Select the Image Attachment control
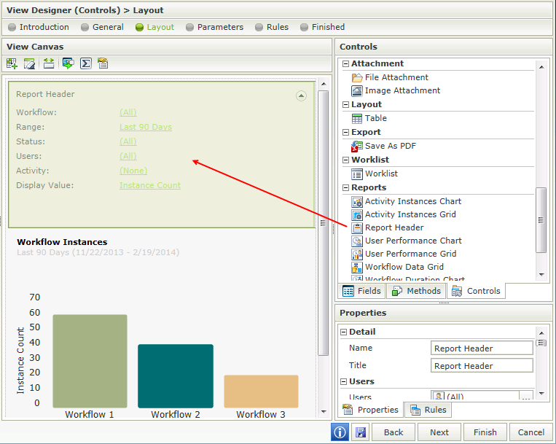The height and width of the screenshot is (444, 556). pos(396,91)
